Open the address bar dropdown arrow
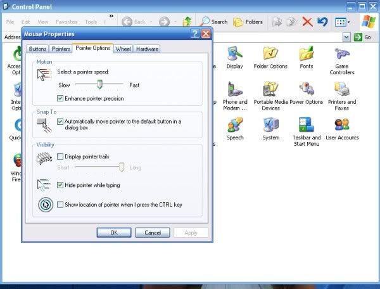Screen dimensions: 380x289 coord(346,37)
